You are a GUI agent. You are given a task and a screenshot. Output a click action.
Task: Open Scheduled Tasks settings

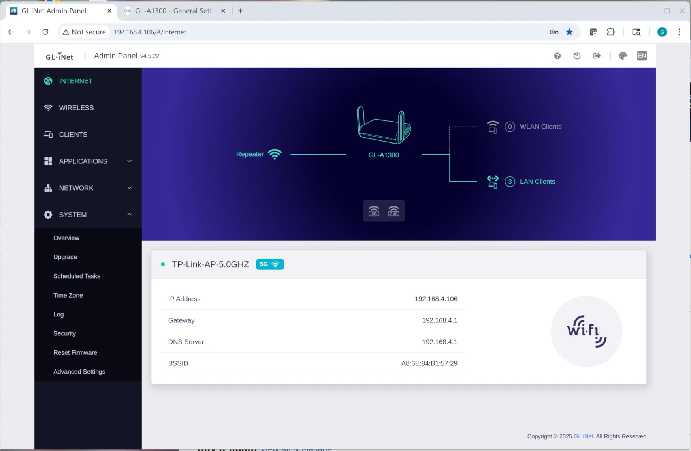tap(77, 276)
